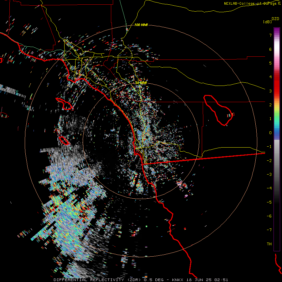Select the -2 value on the color scale

pos(269,160)
